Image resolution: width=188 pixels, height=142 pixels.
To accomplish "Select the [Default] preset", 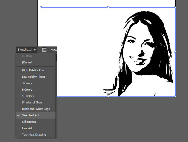I will (28, 62).
